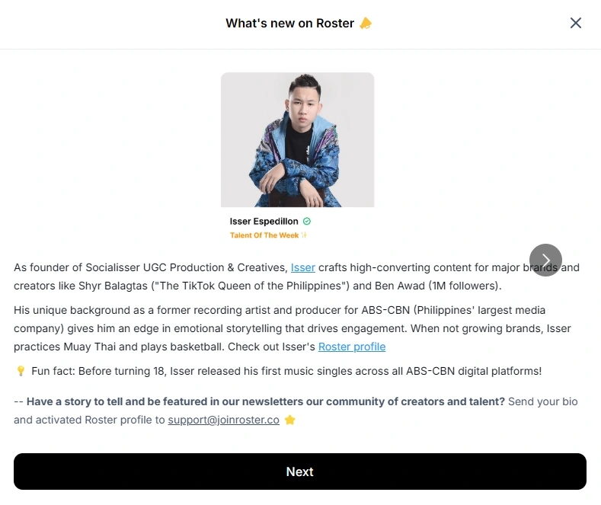Viewport: 601px width, 505px height.
Task: Click the gold star icon after the email
Action: tap(290, 420)
